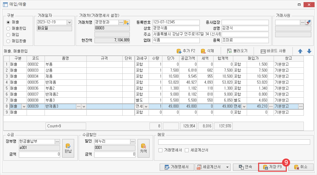
Task: Click the window icon in the 매입/매출 title bar
Action: (x=5, y=4)
